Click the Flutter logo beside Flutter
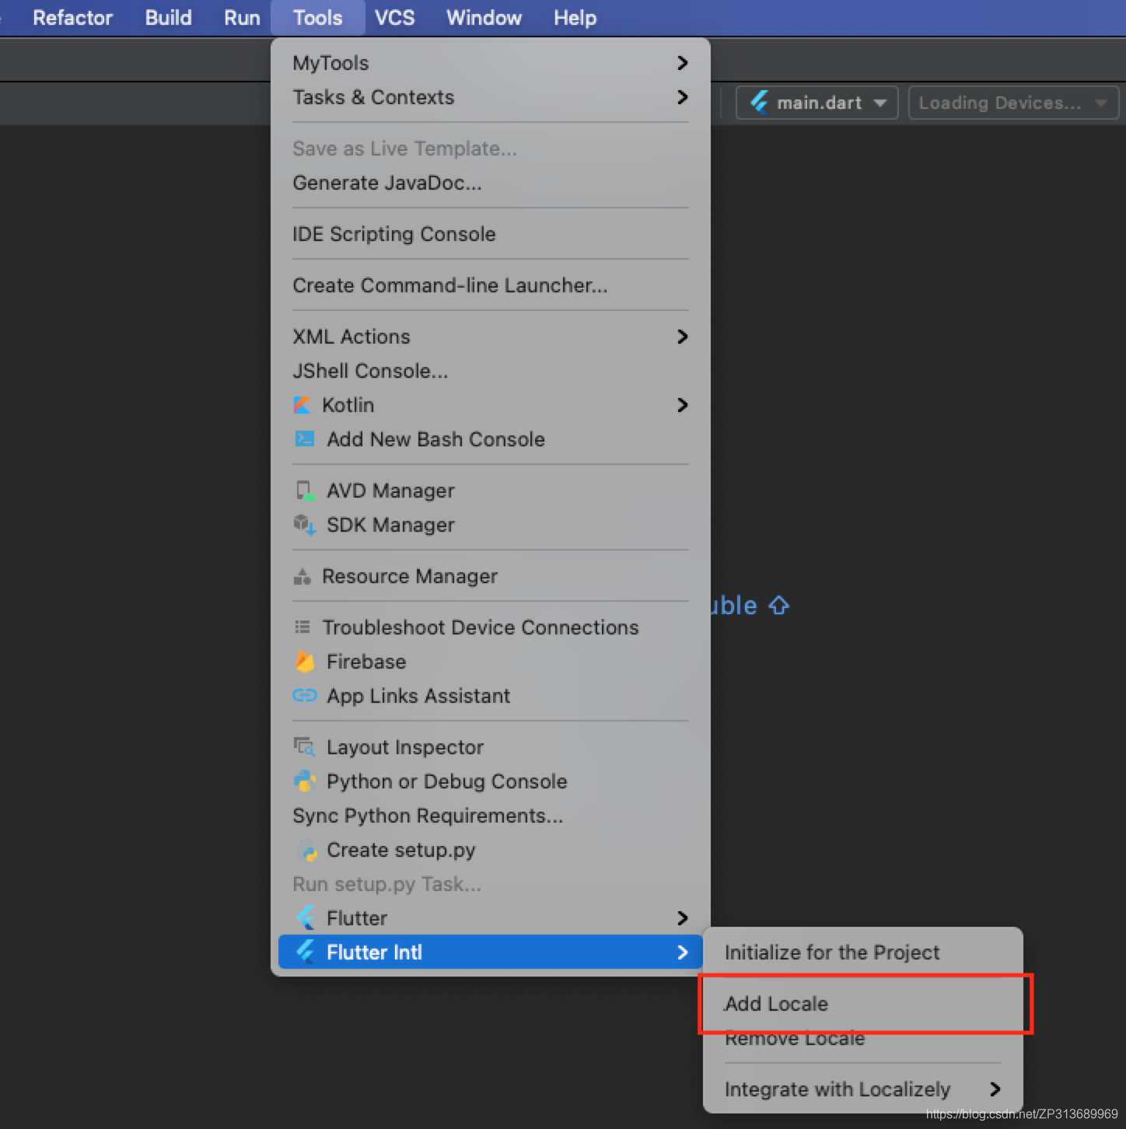The image size is (1126, 1129). tap(306, 918)
